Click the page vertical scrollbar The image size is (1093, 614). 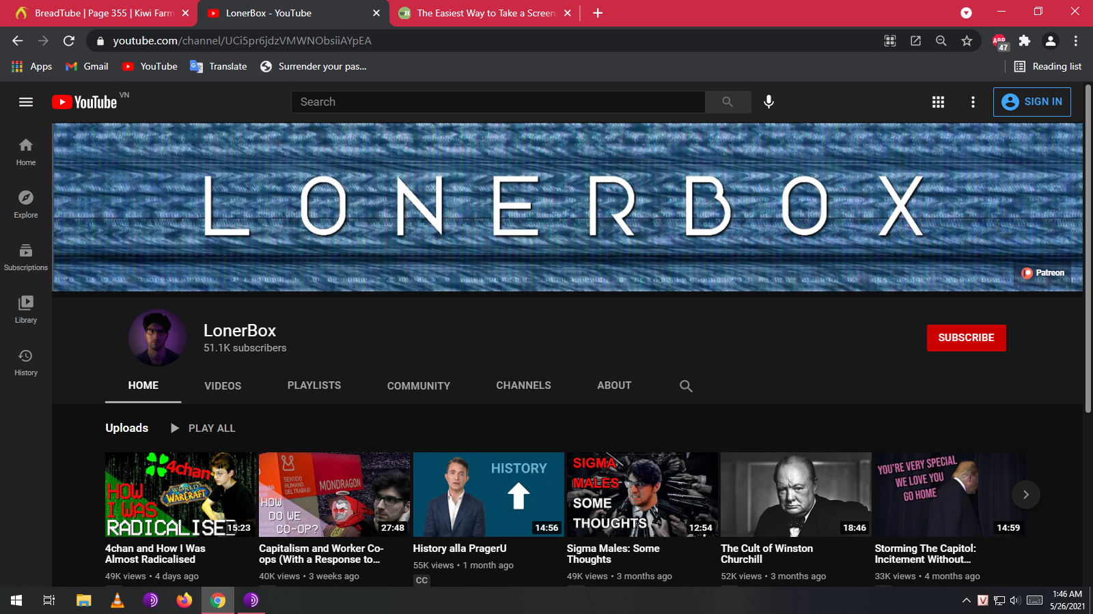(x=1088, y=249)
